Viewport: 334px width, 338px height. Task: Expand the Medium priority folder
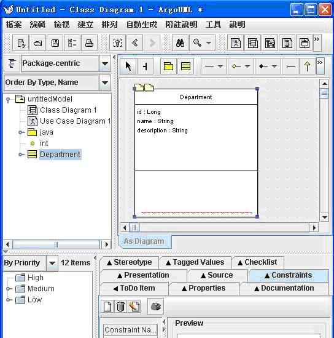9,289
